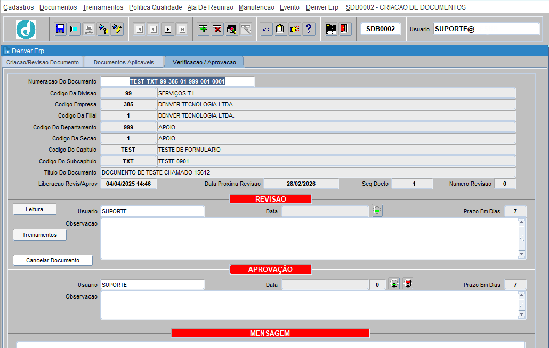This screenshot has height=348, width=549.
Task: Open the Politica Qualidade menu
Action: 156,7
